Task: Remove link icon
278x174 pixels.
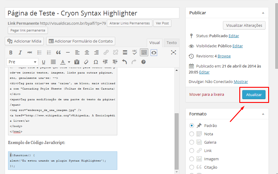Action: click(115, 52)
